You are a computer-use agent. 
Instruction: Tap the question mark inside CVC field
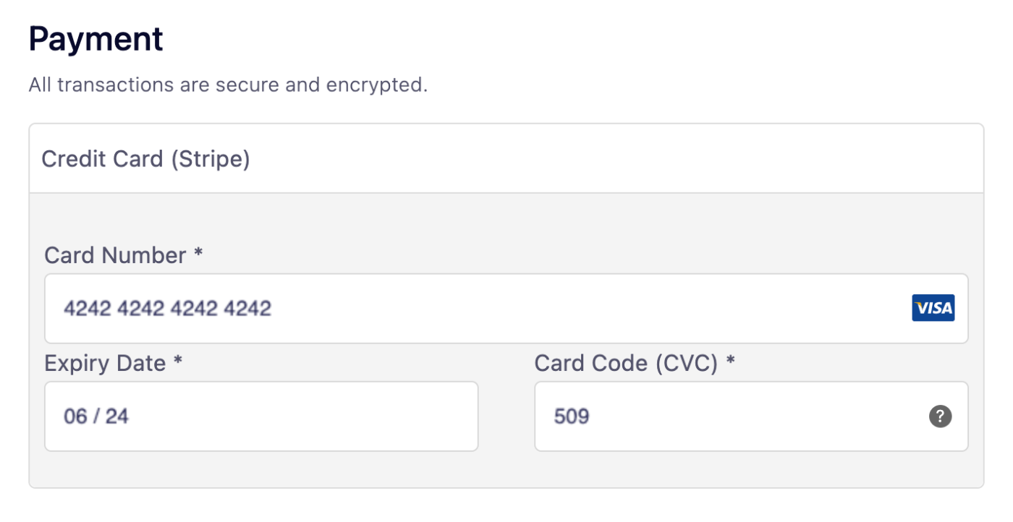(939, 416)
